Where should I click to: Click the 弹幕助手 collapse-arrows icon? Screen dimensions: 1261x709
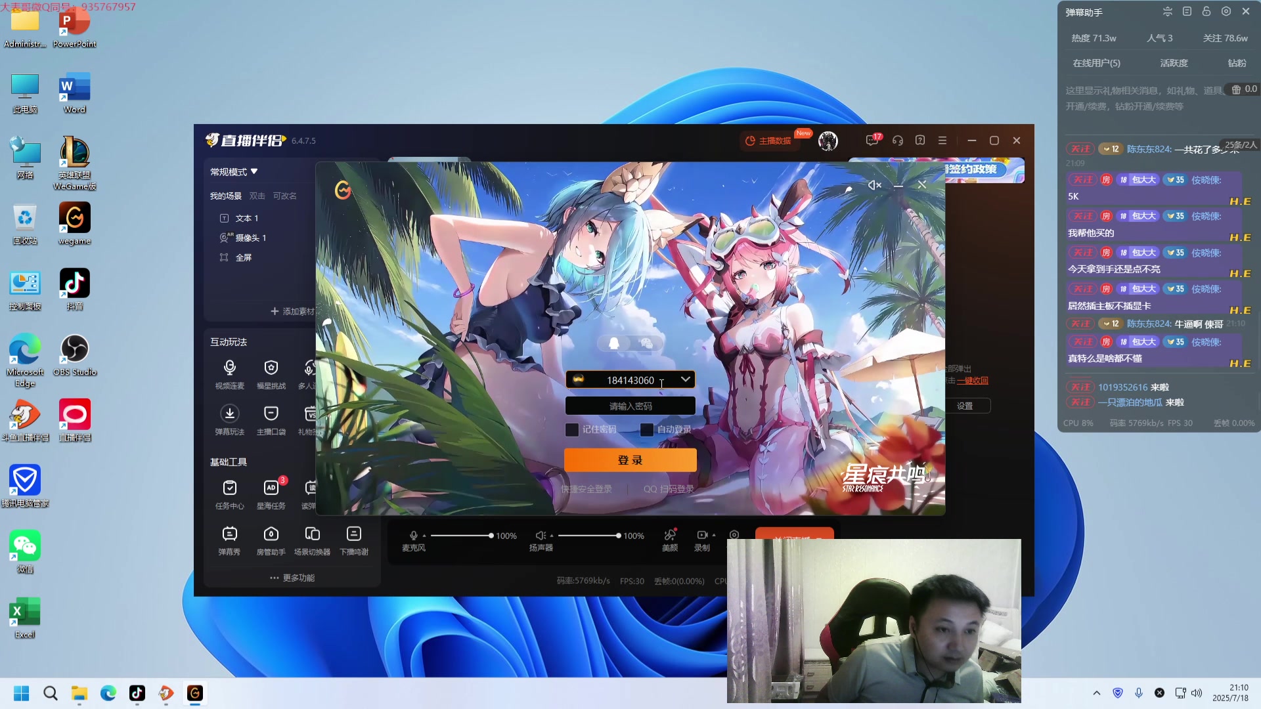pyautogui.click(x=1167, y=11)
